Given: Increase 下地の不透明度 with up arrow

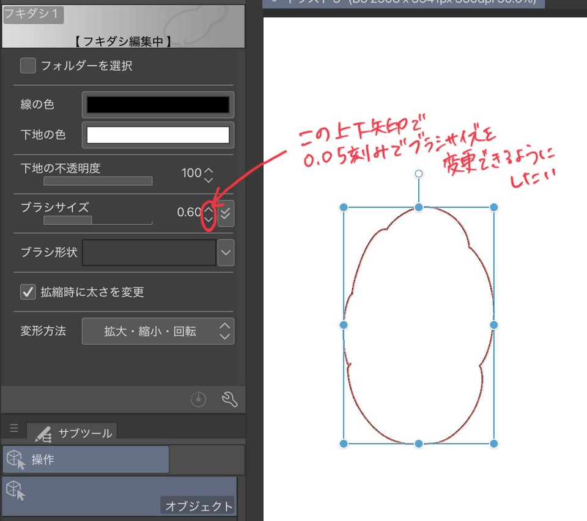Looking at the screenshot, I should 209,170.
